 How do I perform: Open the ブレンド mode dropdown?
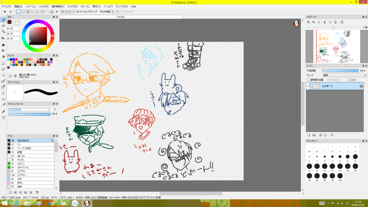(x=345, y=75)
